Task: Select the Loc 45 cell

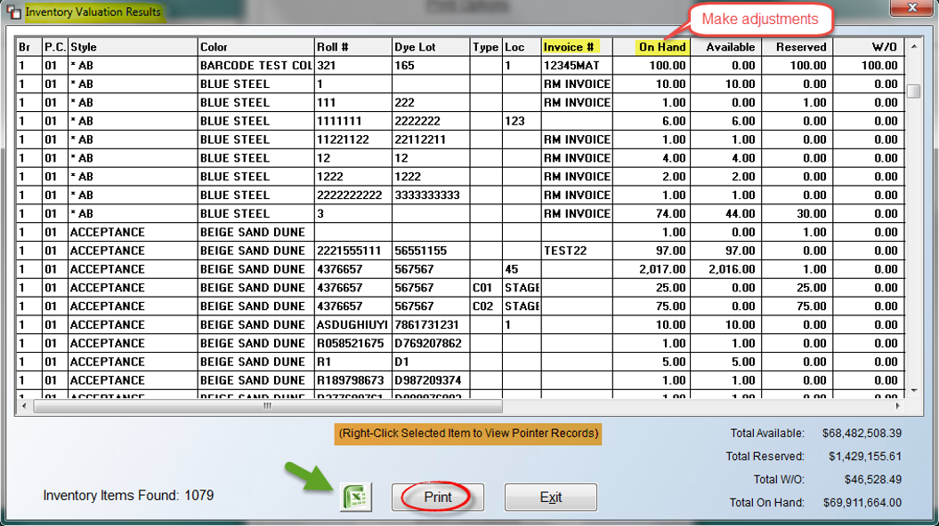Action: pyautogui.click(x=522, y=269)
